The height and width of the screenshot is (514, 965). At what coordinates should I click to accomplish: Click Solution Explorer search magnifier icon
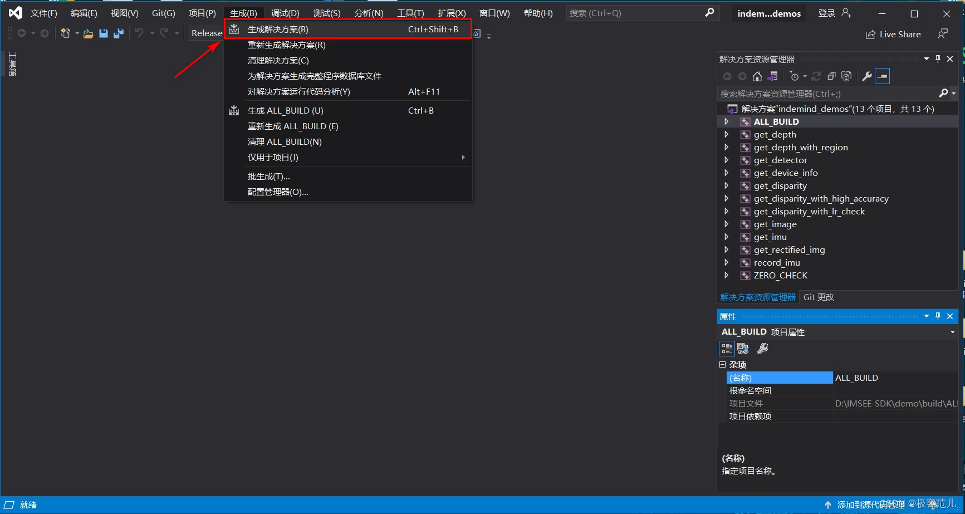(943, 93)
